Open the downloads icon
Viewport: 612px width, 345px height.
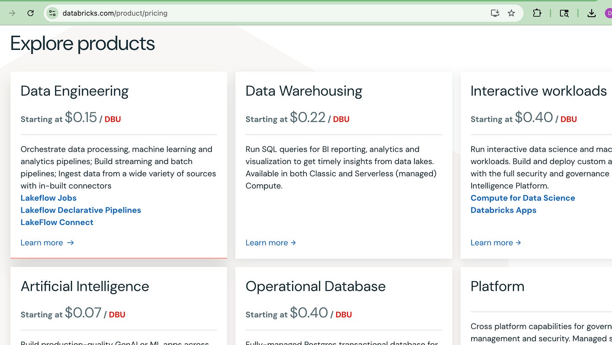point(591,13)
